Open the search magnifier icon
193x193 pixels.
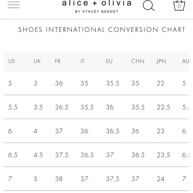click(x=149, y=5)
